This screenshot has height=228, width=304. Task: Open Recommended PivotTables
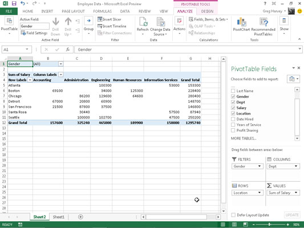(264, 27)
